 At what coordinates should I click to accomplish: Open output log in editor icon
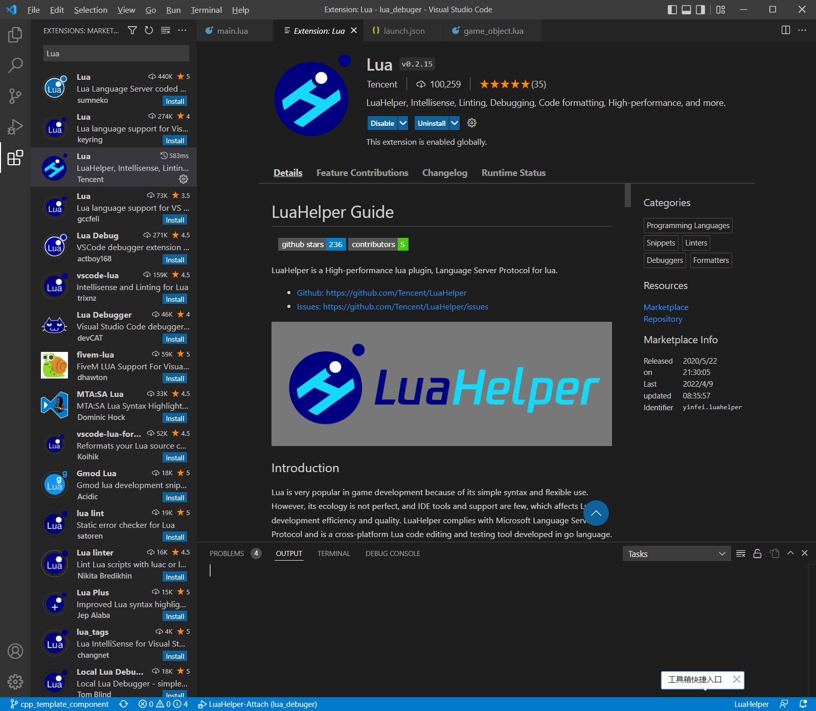[775, 553]
